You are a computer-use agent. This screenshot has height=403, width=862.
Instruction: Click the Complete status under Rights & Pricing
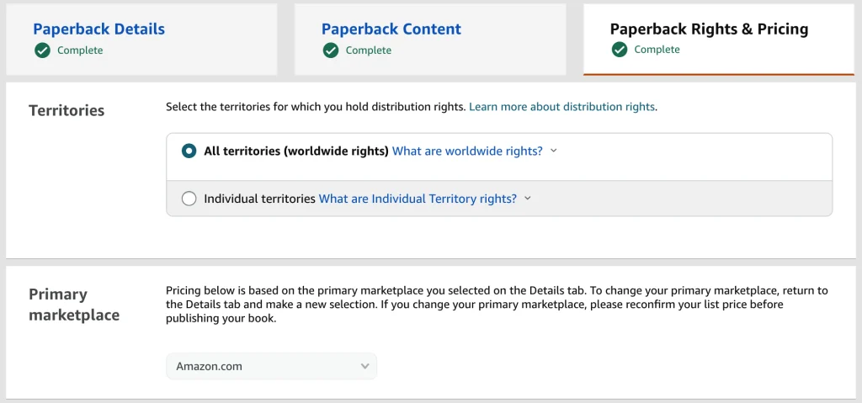click(x=657, y=50)
